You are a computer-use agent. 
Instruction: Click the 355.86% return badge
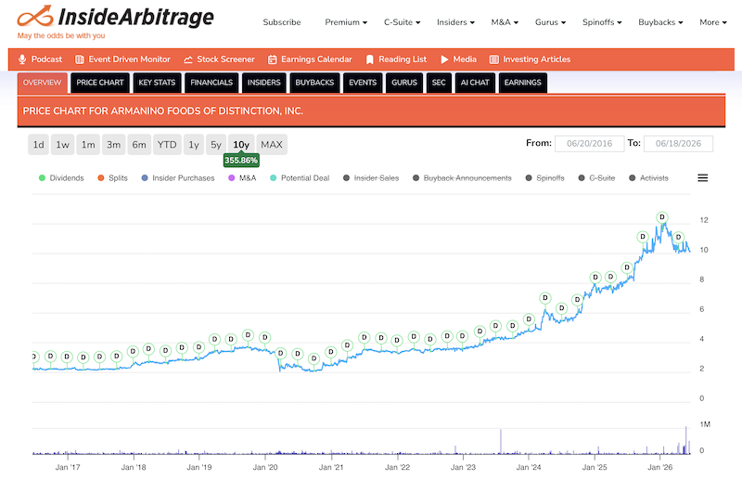(x=241, y=160)
